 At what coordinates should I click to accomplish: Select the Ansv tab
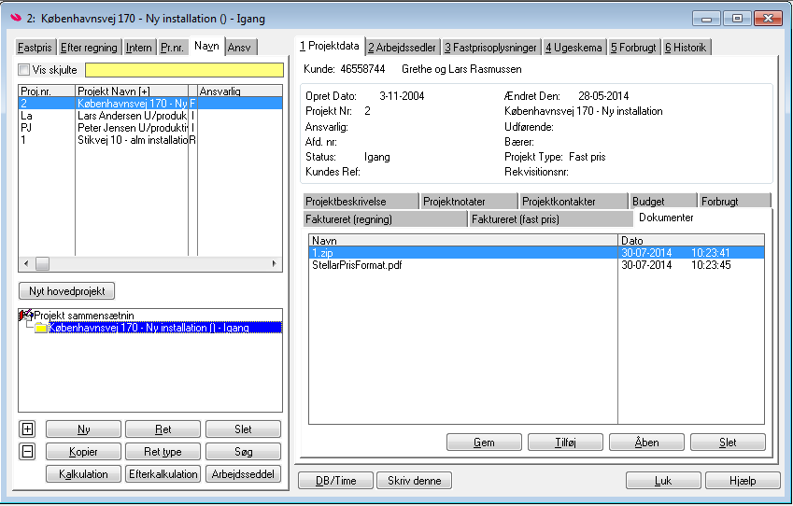click(240, 48)
